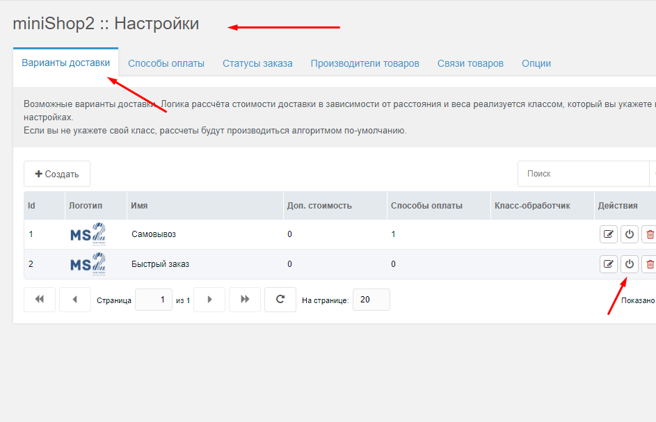The height and width of the screenshot is (422, 656).
Task: Click the Быстрый заказ row MS2 logo
Action: pyautogui.click(x=88, y=264)
